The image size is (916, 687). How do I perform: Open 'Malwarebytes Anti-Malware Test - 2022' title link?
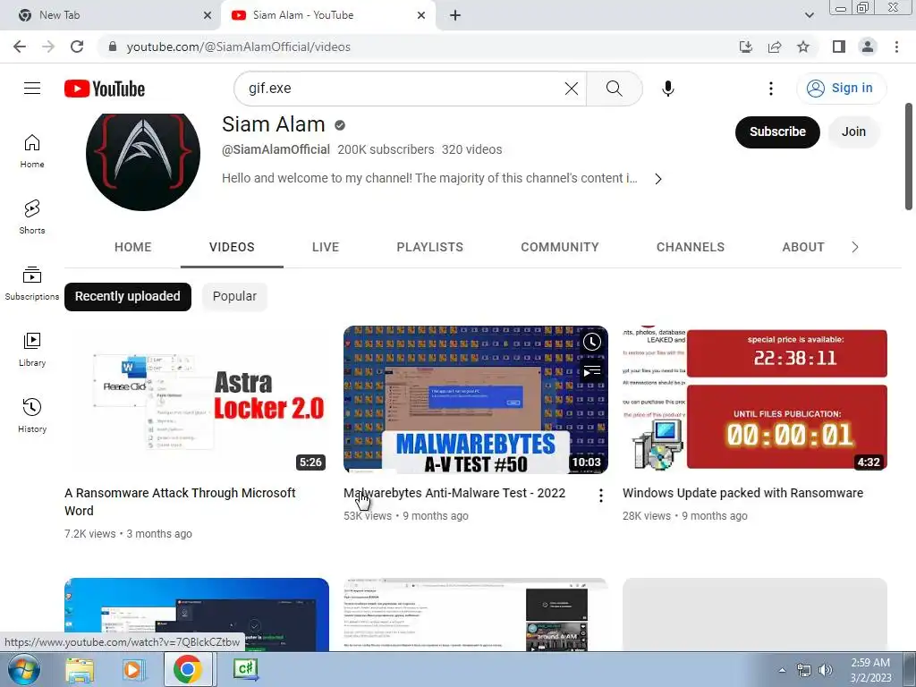pyautogui.click(x=454, y=493)
